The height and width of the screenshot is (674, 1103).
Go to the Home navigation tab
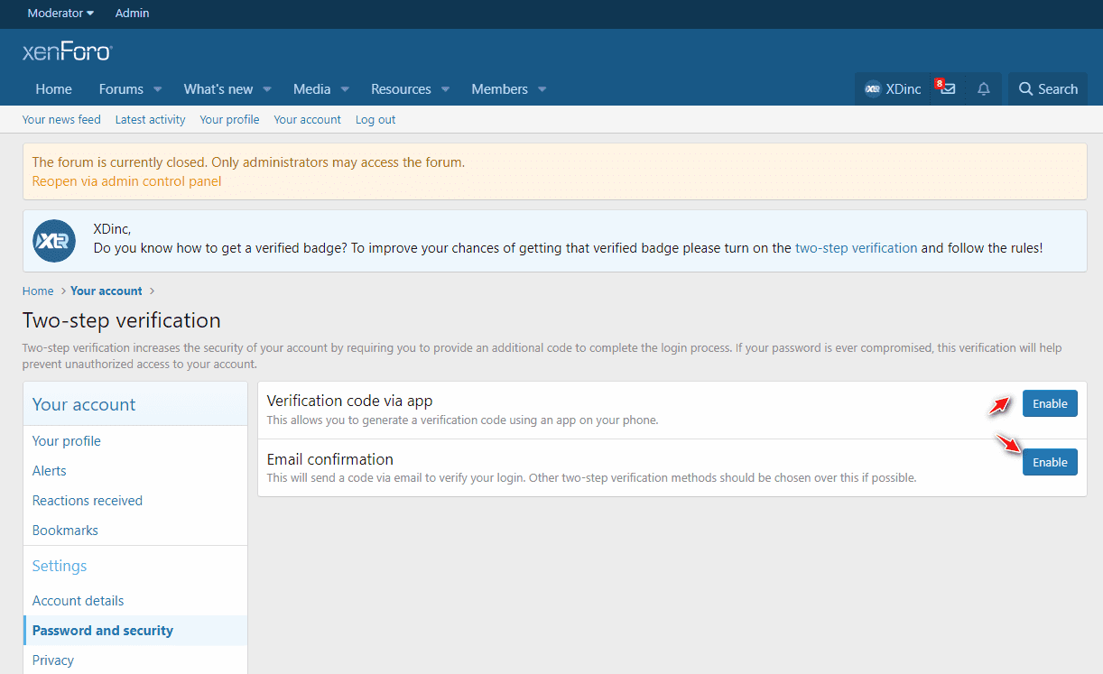coord(53,89)
